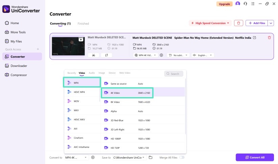
Task: Open the trim scissors tool
Action: coord(93,55)
